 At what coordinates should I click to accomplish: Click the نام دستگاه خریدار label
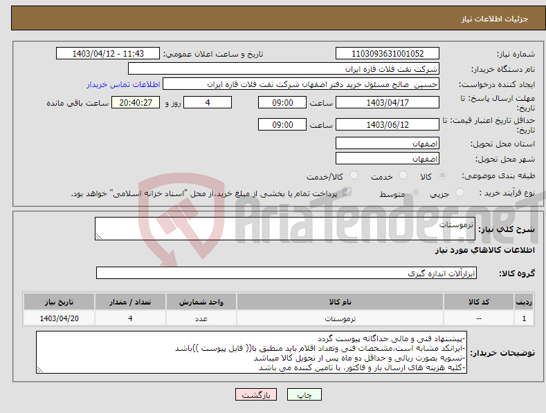(503, 69)
